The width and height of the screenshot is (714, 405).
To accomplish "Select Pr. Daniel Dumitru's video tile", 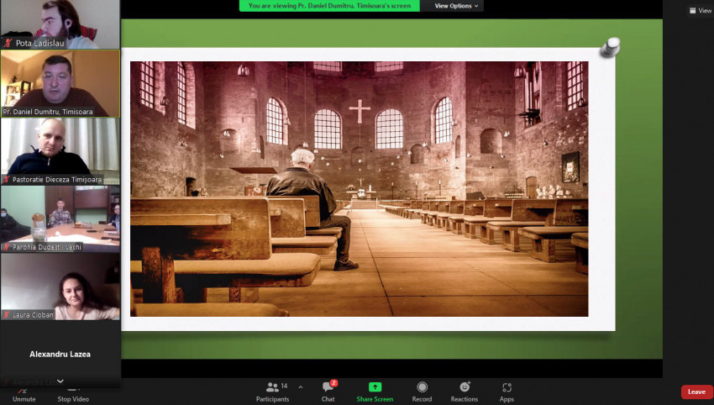I will pos(60,82).
